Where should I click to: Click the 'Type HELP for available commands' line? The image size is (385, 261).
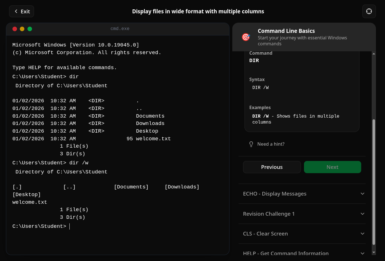click(x=65, y=67)
